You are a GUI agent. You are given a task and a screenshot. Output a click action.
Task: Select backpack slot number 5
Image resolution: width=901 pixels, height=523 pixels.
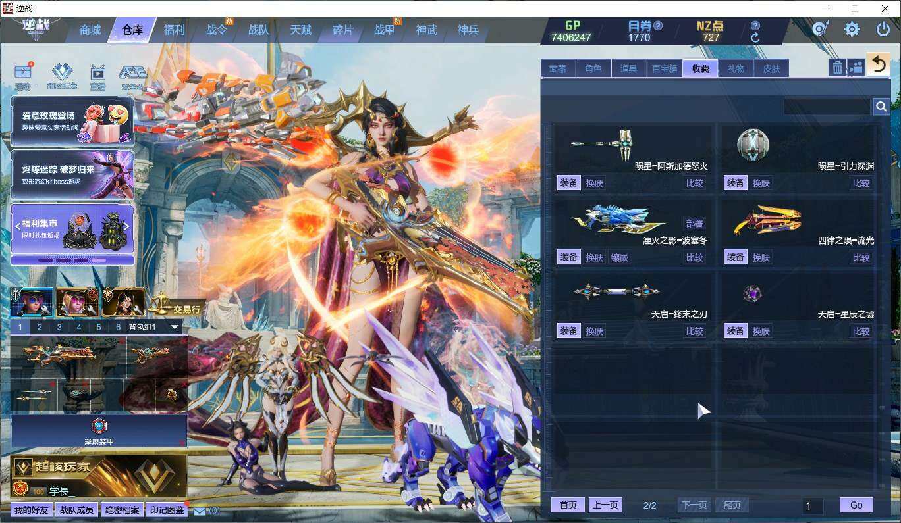click(99, 327)
